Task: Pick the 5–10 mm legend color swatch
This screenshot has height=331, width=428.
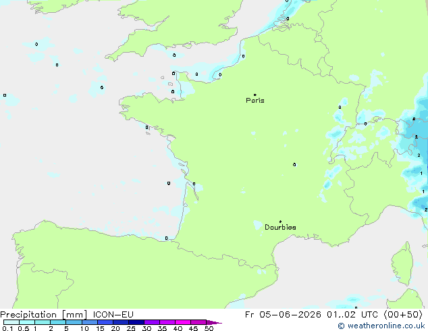Action: [74, 322]
